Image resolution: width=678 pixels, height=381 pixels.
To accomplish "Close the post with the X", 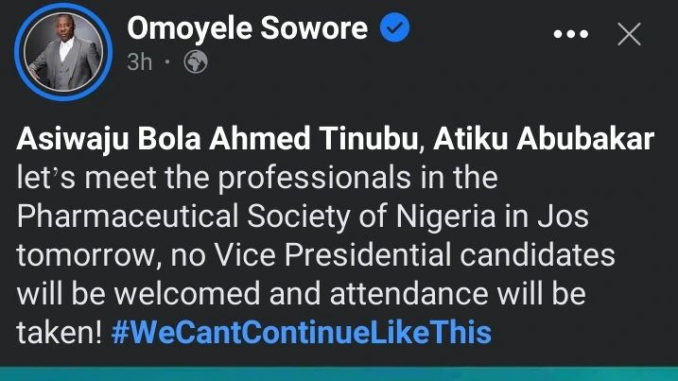I will [x=630, y=35].
